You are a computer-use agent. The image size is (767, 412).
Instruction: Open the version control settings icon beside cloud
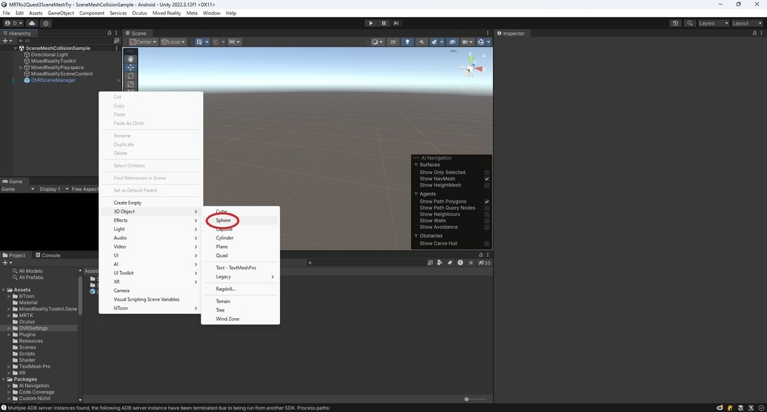tap(45, 23)
